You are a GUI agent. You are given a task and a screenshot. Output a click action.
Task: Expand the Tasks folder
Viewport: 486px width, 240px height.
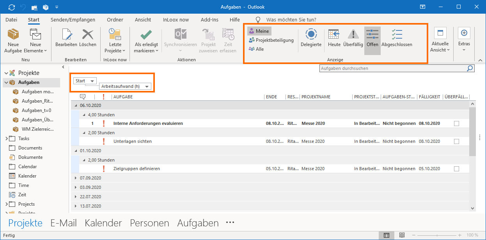point(6,139)
